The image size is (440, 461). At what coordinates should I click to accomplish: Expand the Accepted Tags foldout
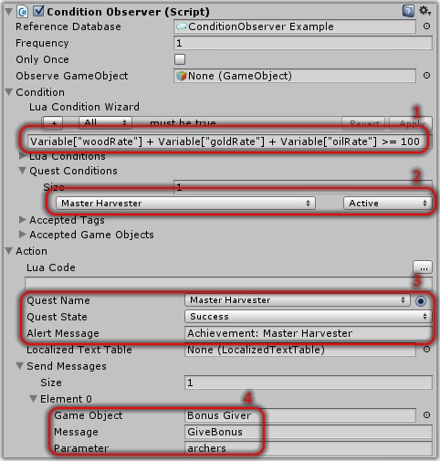(23, 219)
